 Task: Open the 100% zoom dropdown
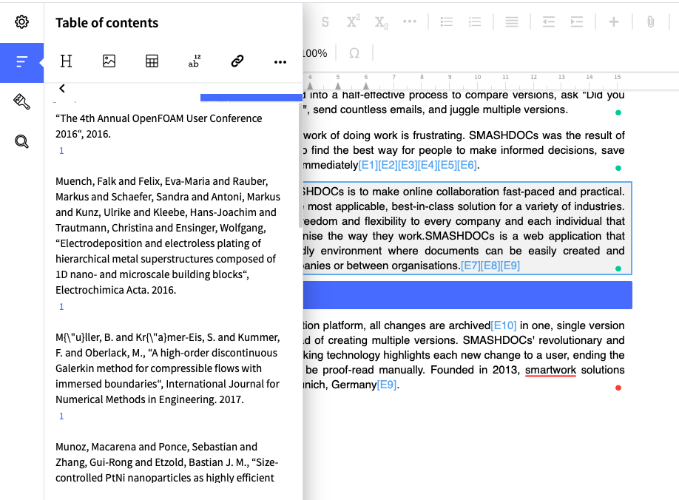coord(315,53)
